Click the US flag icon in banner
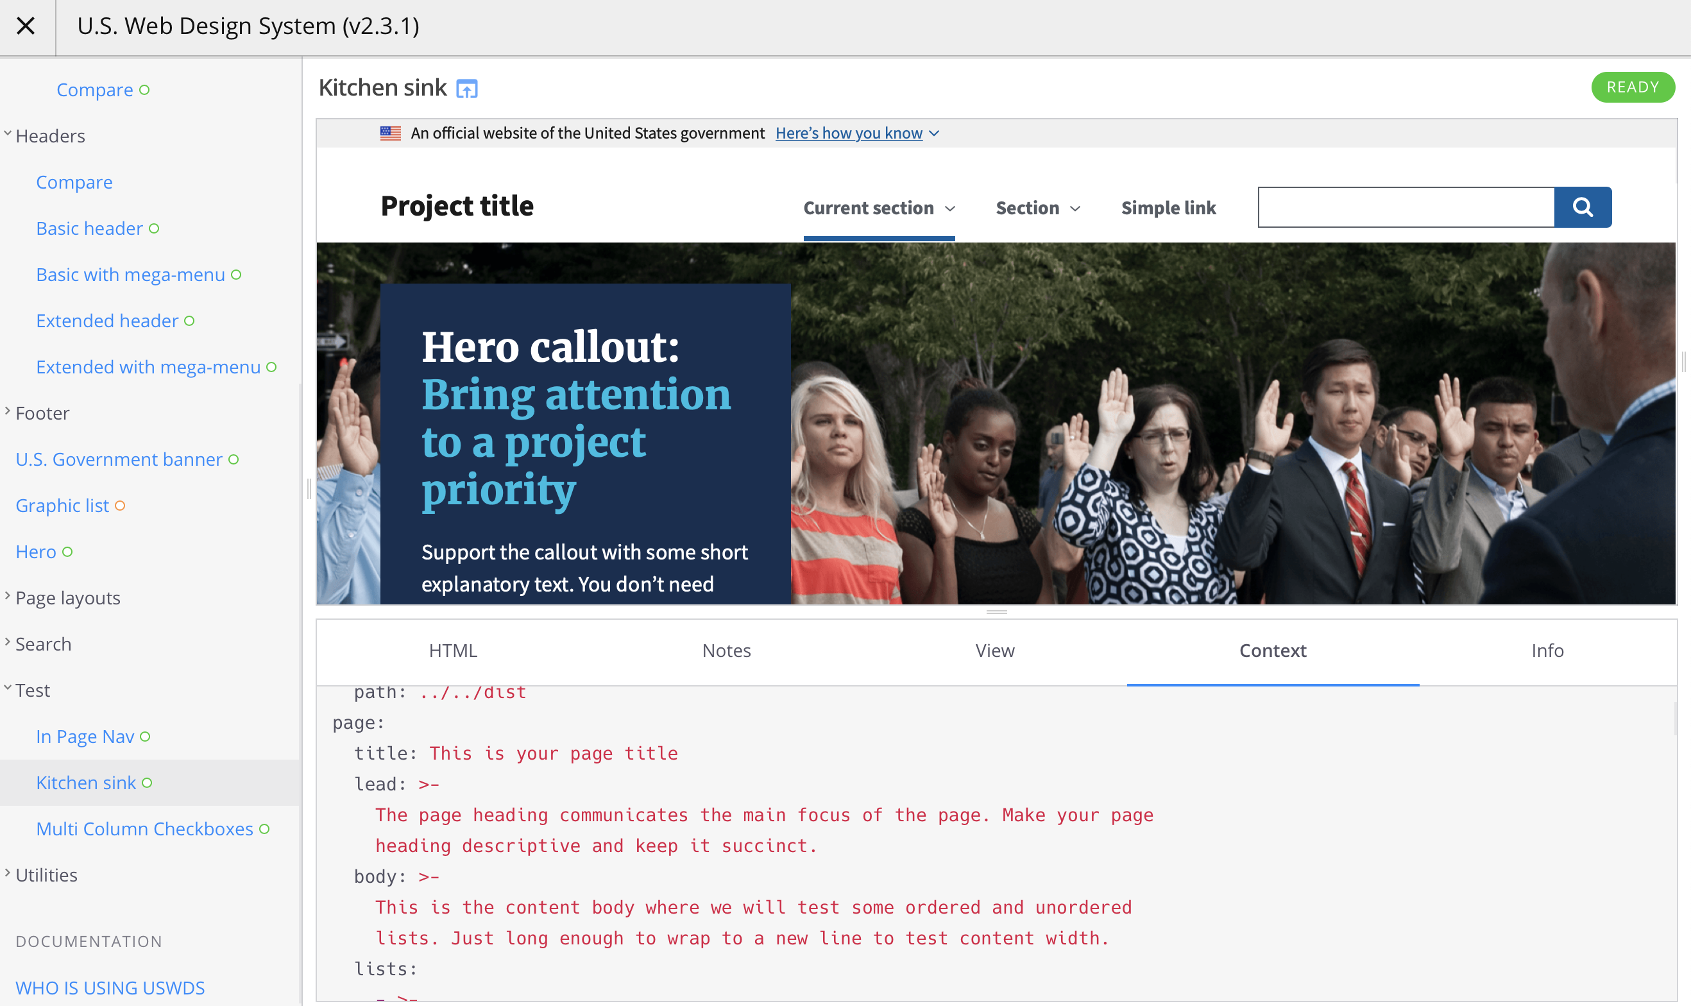 click(x=391, y=133)
